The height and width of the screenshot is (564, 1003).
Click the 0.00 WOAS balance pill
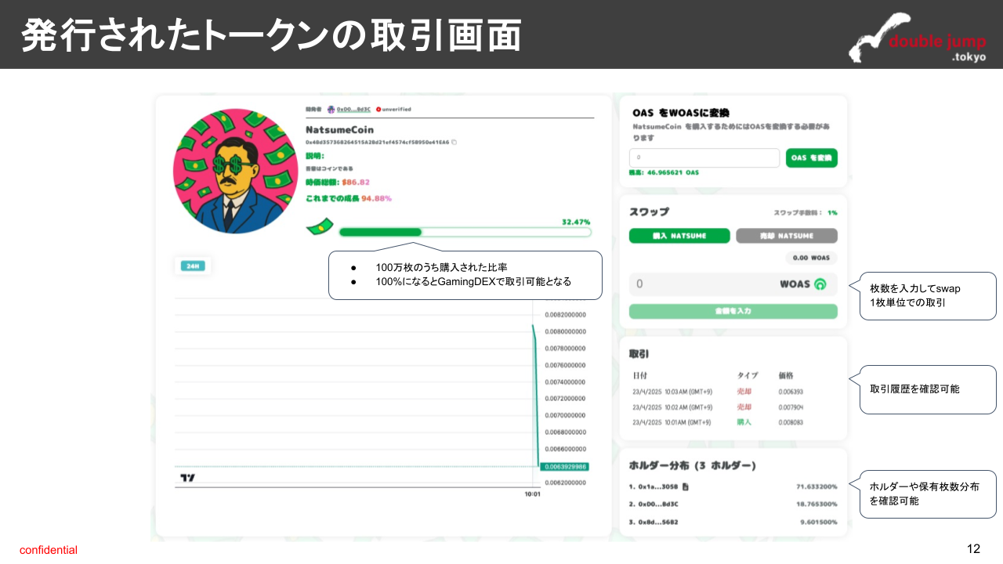click(x=811, y=258)
